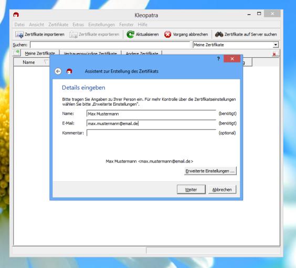Click the green Aktualisieren refresh icon

pos(130,34)
